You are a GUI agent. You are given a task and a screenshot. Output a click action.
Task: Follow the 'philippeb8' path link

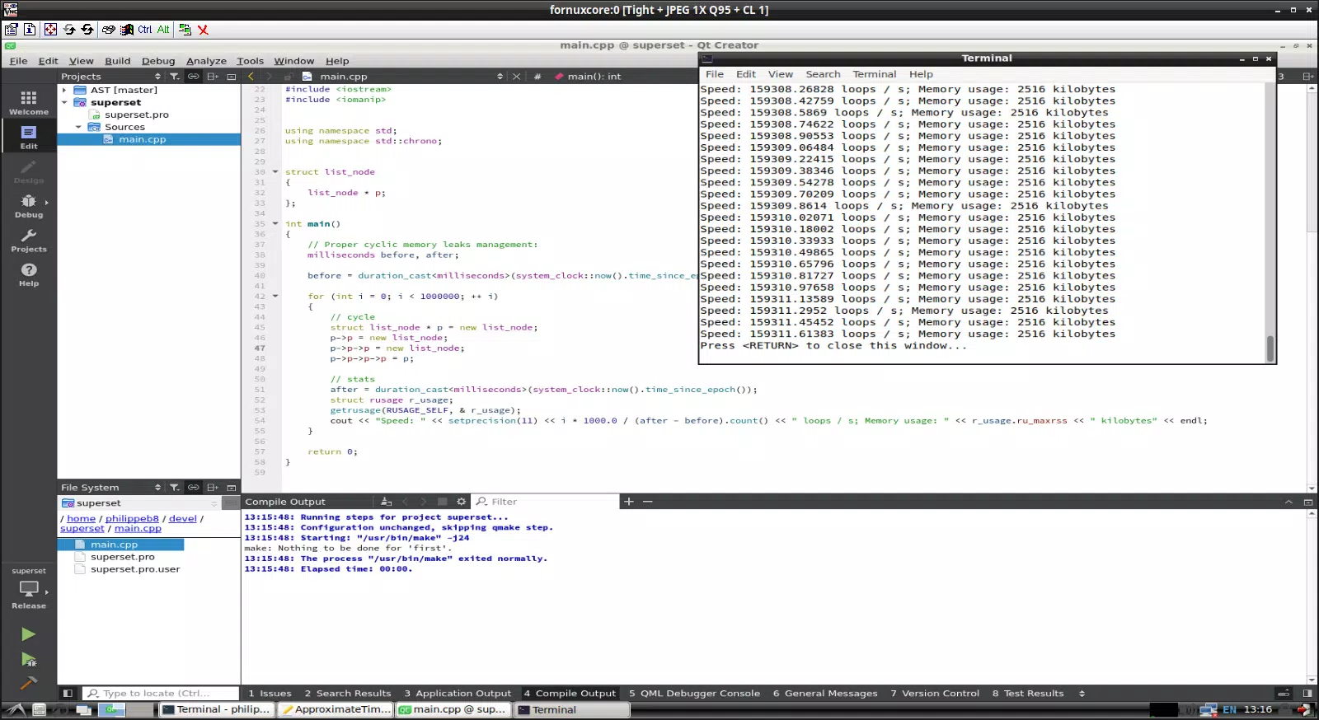tap(132, 519)
